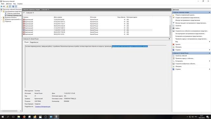The image size is (211, 119).
Task: Expand 'Журналы Windows' tree node
Action: click(x=1, y=18)
